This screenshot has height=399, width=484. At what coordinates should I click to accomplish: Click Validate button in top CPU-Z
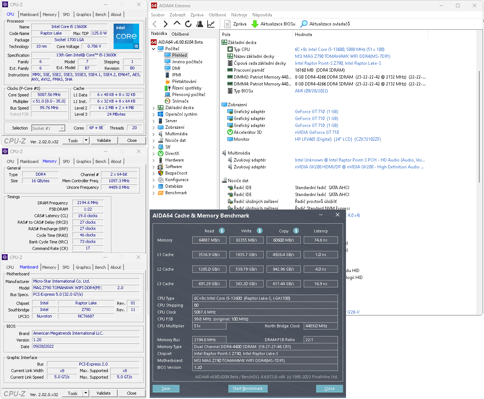104,140
